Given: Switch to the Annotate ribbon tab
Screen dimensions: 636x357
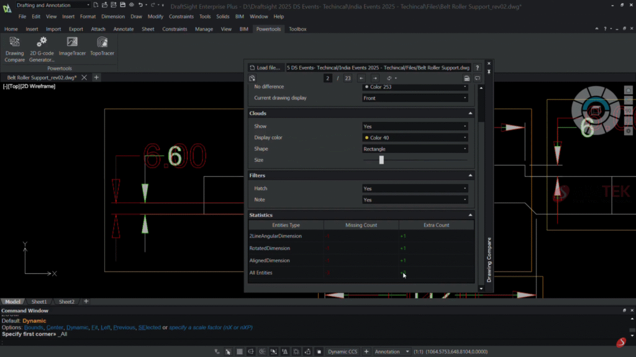Looking at the screenshot, I should [123, 29].
